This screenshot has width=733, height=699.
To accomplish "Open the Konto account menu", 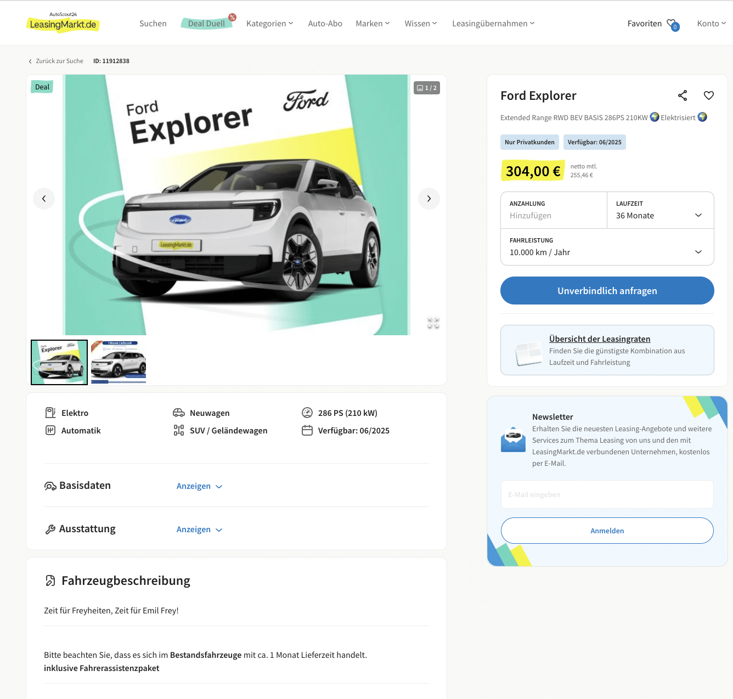I will pos(712,24).
